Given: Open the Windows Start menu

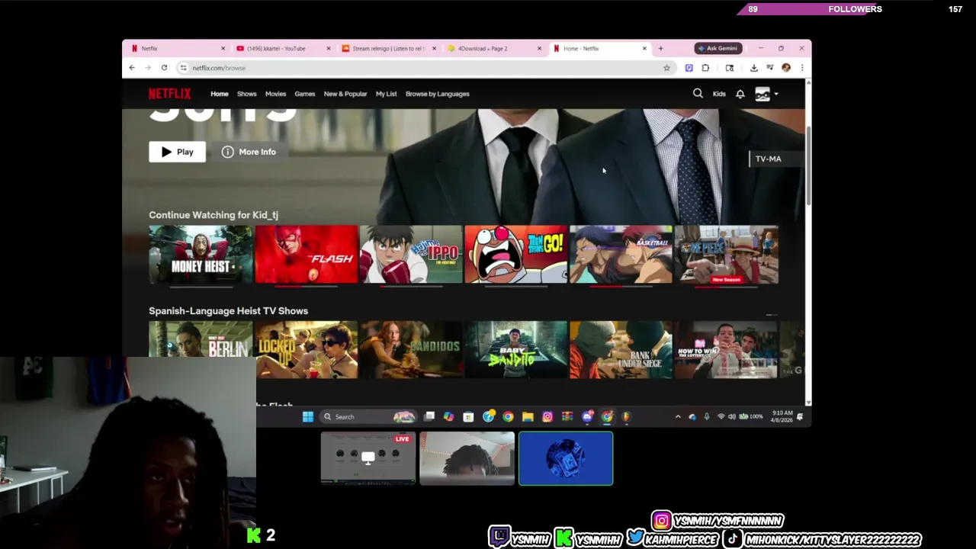Looking at the screenshot, I should 308,416.
